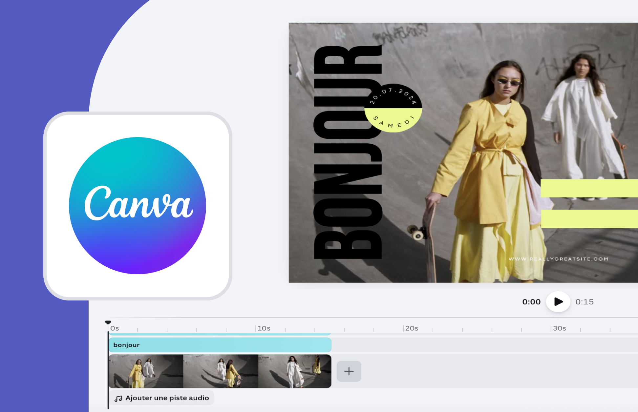
Task: Click the lower yellow-green bar shape
Action: 589,219
